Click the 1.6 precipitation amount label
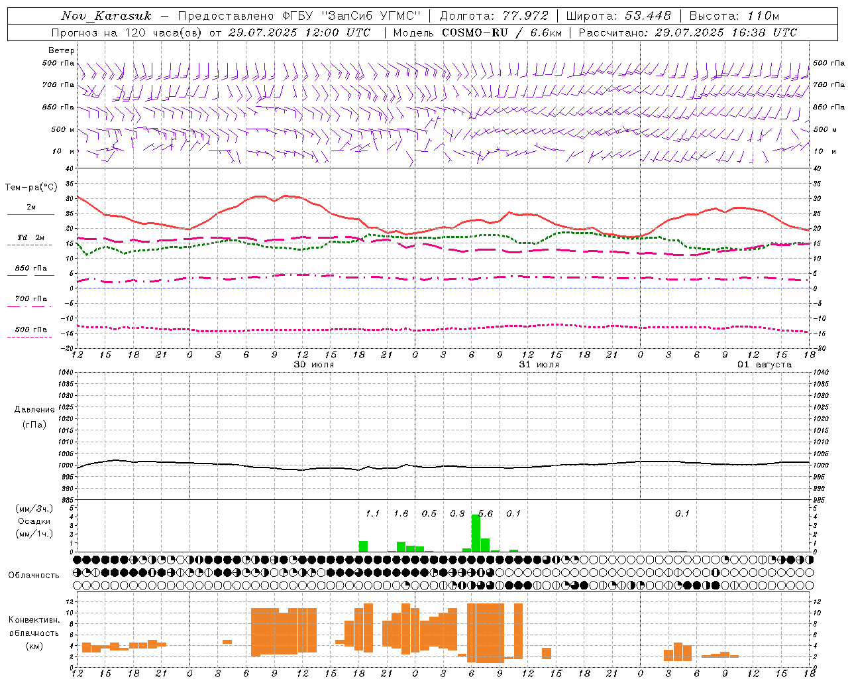The width and height of the screenshot is (848, 679). 401,513
